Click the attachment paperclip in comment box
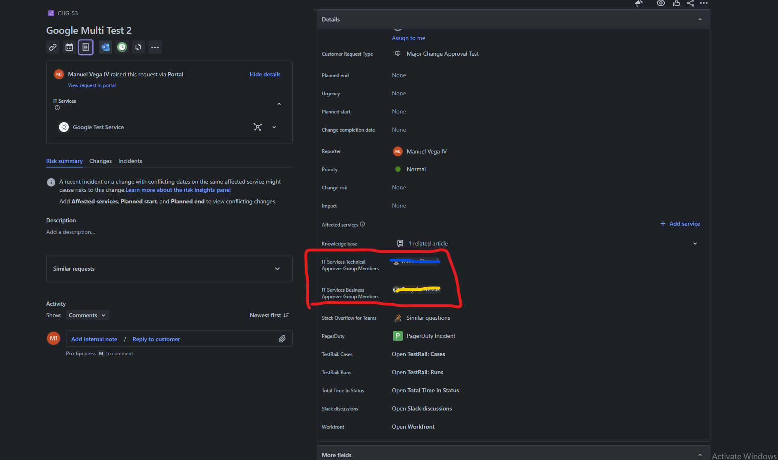The height and width of the screenshot is (460, 778). 282,339
